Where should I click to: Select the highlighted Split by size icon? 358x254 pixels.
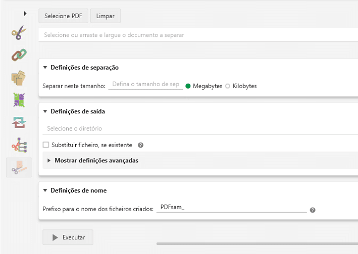point(18,167)
